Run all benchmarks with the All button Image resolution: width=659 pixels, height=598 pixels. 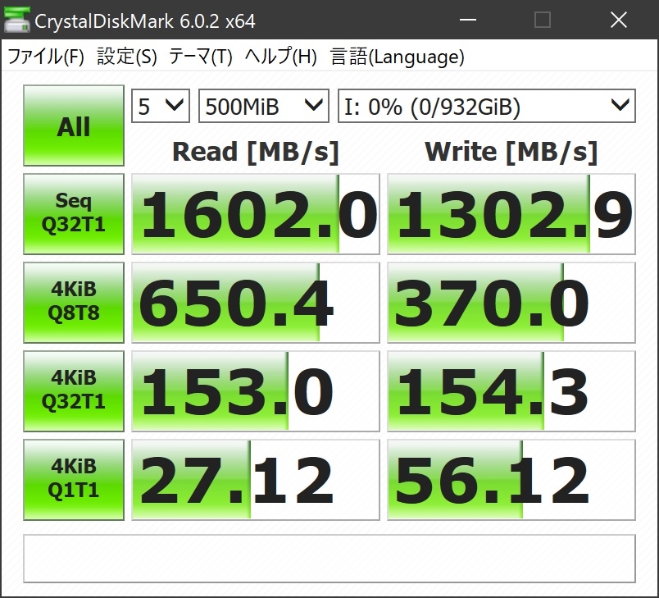[x=74, y=126]
